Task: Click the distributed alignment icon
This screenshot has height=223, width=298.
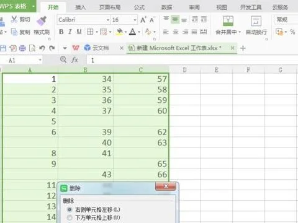Action: [x=204, y=32]
